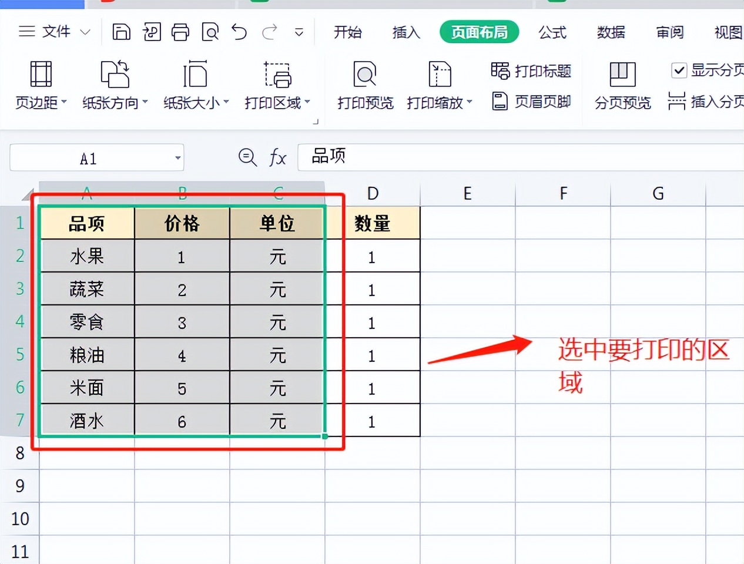Click the price cell containing 6
The image size is (744, 564).
(x=182, y=420)
